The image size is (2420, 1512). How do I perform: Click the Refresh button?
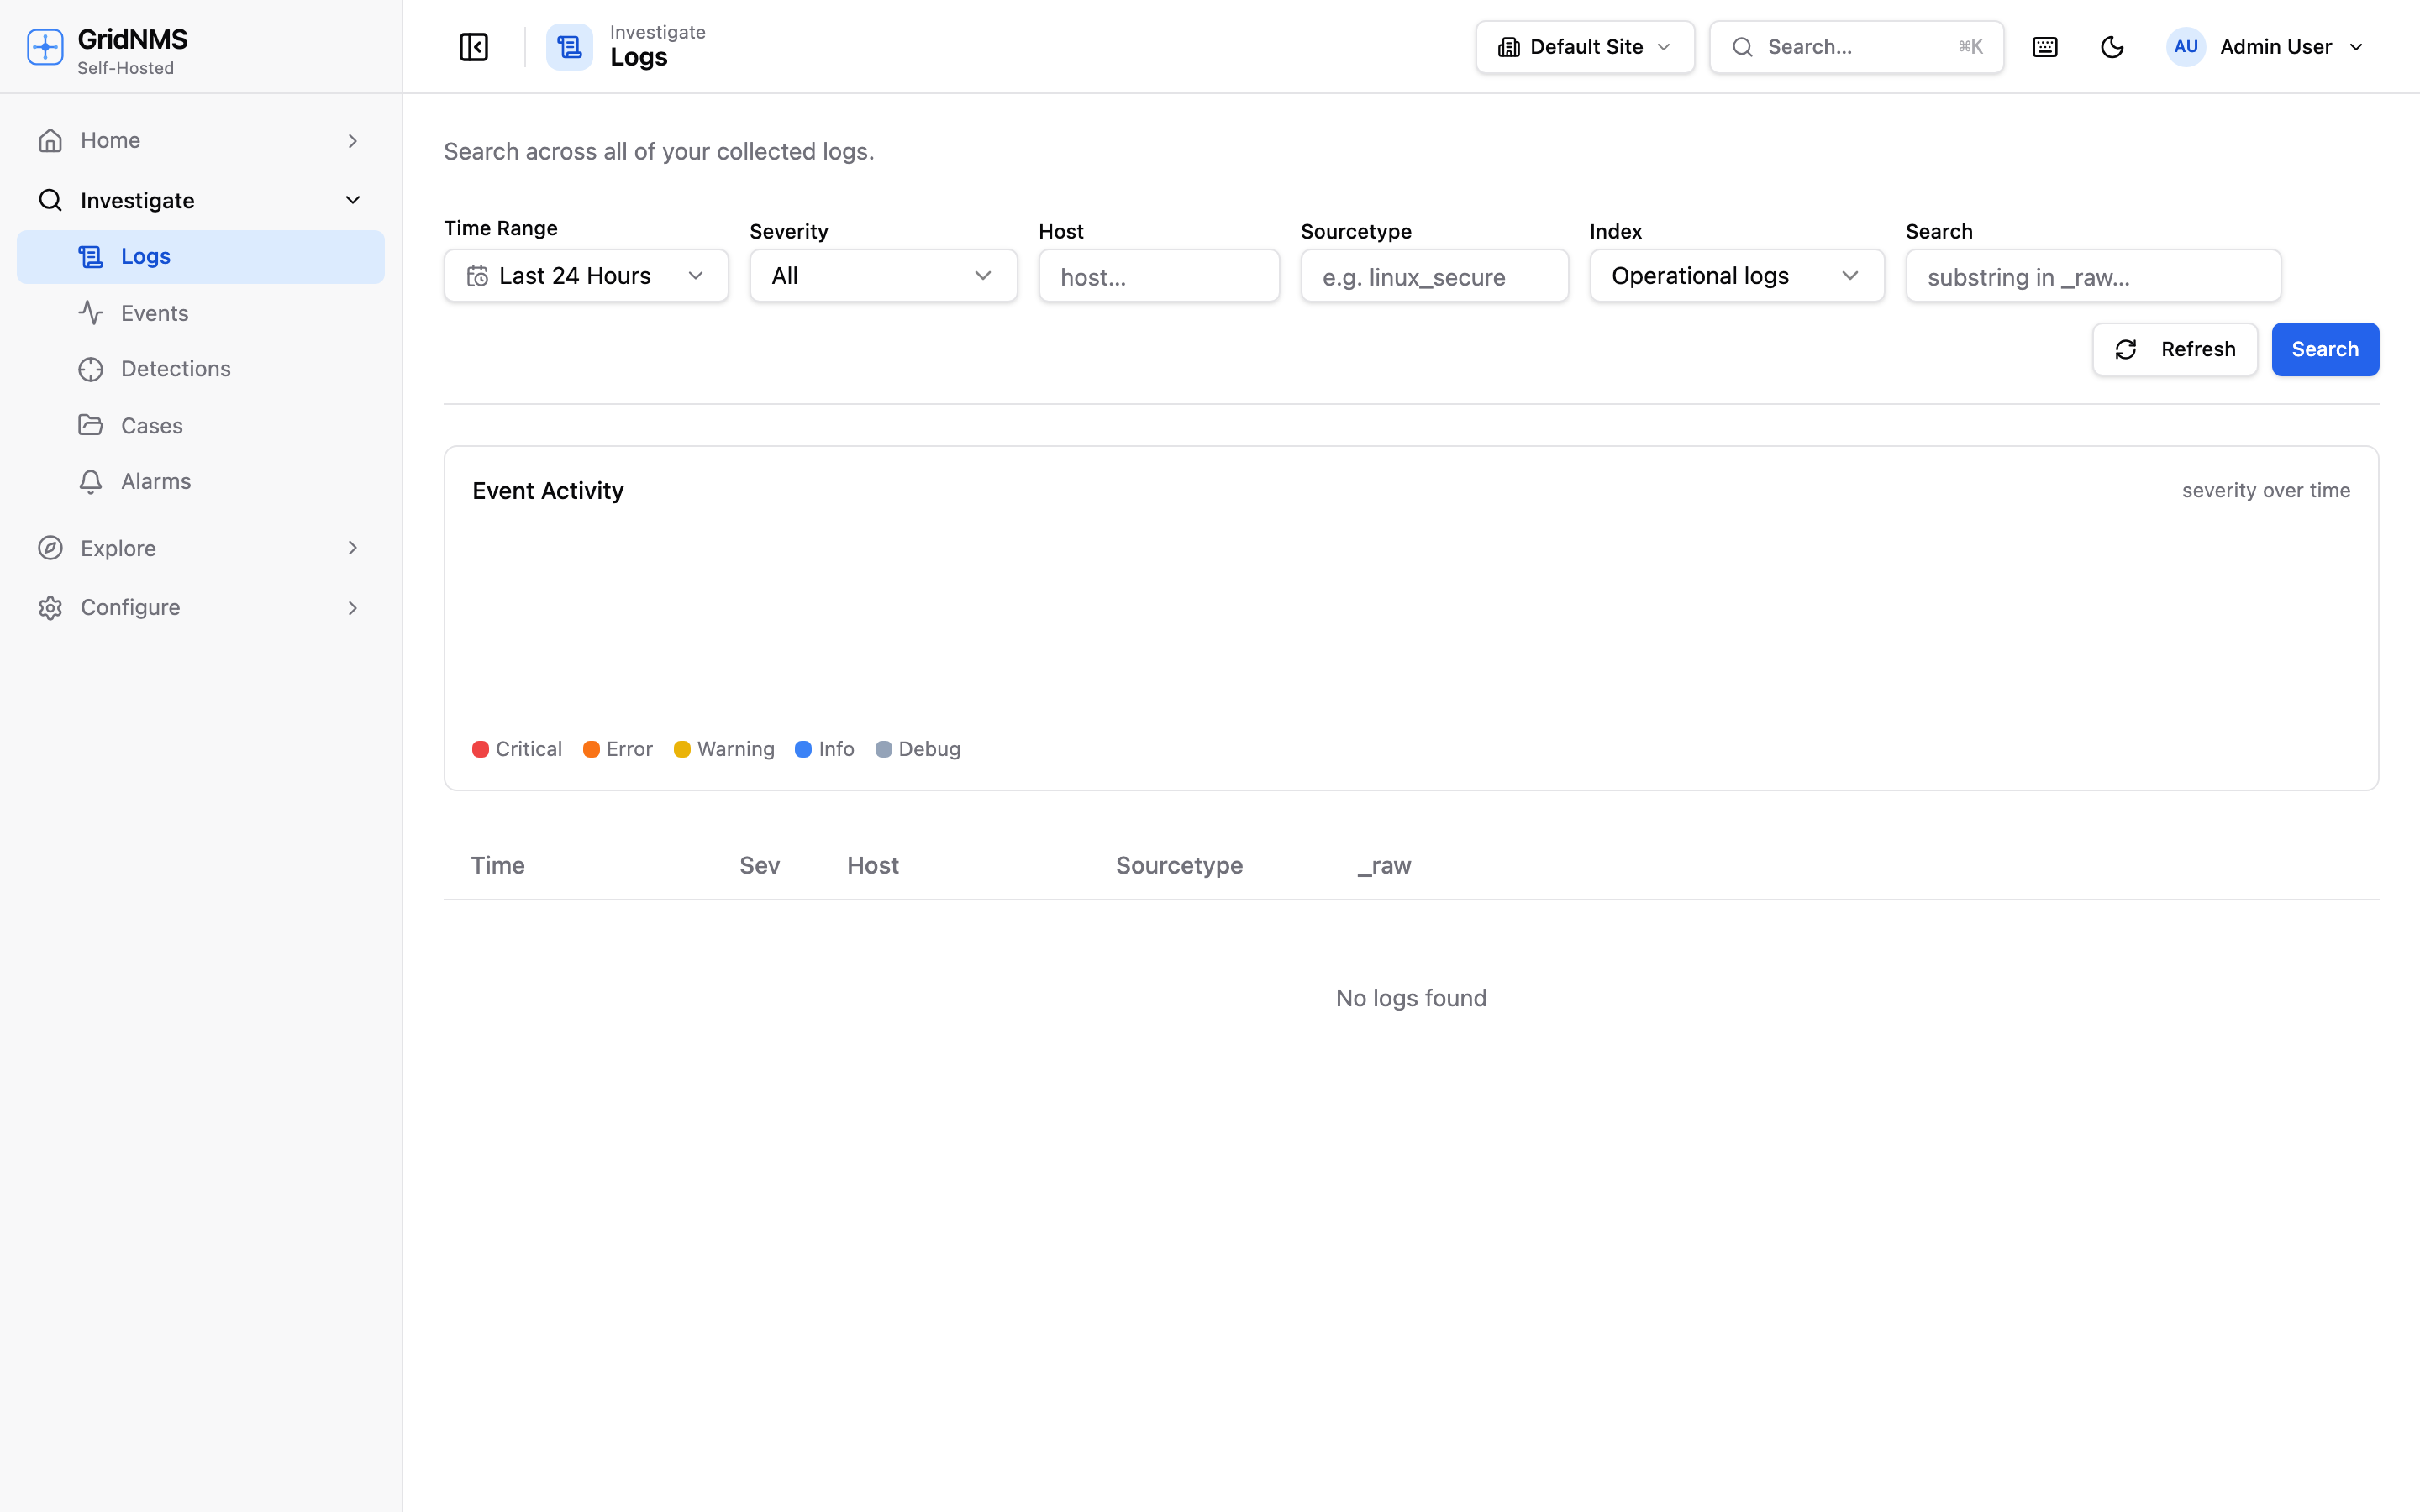coord(2175,349)
